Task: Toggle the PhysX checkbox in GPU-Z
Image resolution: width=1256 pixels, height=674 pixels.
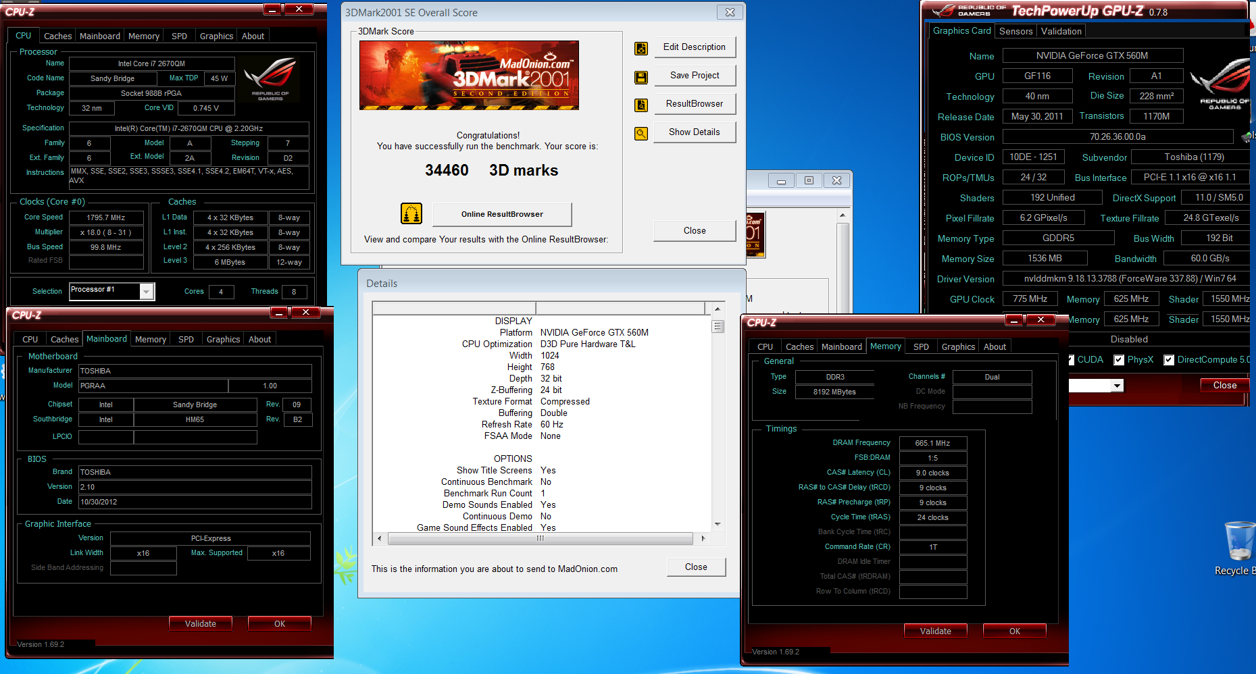Action: tap(1119, 360)
